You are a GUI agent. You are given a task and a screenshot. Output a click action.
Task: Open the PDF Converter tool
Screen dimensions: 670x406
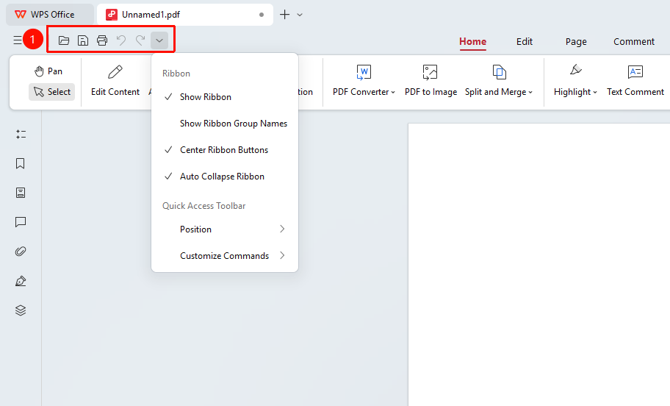coord(364,80)
